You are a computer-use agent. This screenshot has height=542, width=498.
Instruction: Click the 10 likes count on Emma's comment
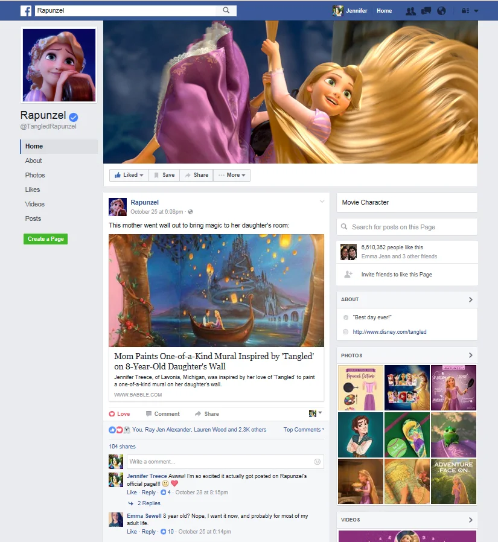click(167, 532)
